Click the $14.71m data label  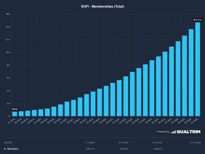point(197,20)
